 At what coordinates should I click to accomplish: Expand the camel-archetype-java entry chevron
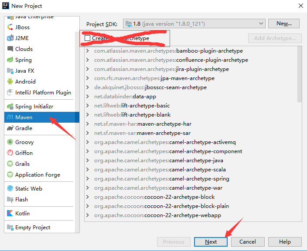88,161
